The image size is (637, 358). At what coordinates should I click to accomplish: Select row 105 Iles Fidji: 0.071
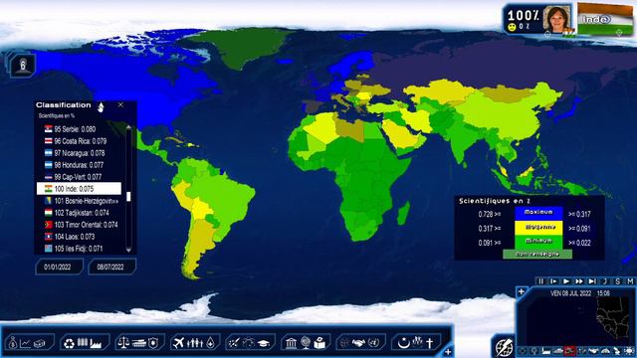[79, 249]
